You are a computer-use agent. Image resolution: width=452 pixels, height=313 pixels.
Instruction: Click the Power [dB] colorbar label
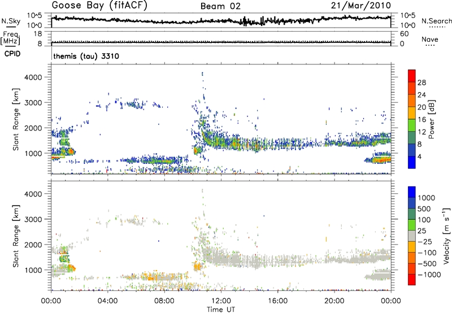pyautogui.click(x=432, y=119)
